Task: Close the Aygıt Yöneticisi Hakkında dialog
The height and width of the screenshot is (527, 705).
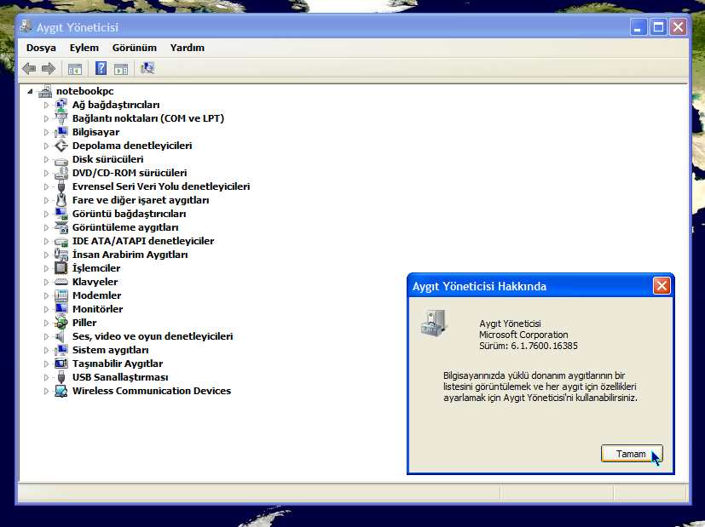Action: (x=662, y=286)
